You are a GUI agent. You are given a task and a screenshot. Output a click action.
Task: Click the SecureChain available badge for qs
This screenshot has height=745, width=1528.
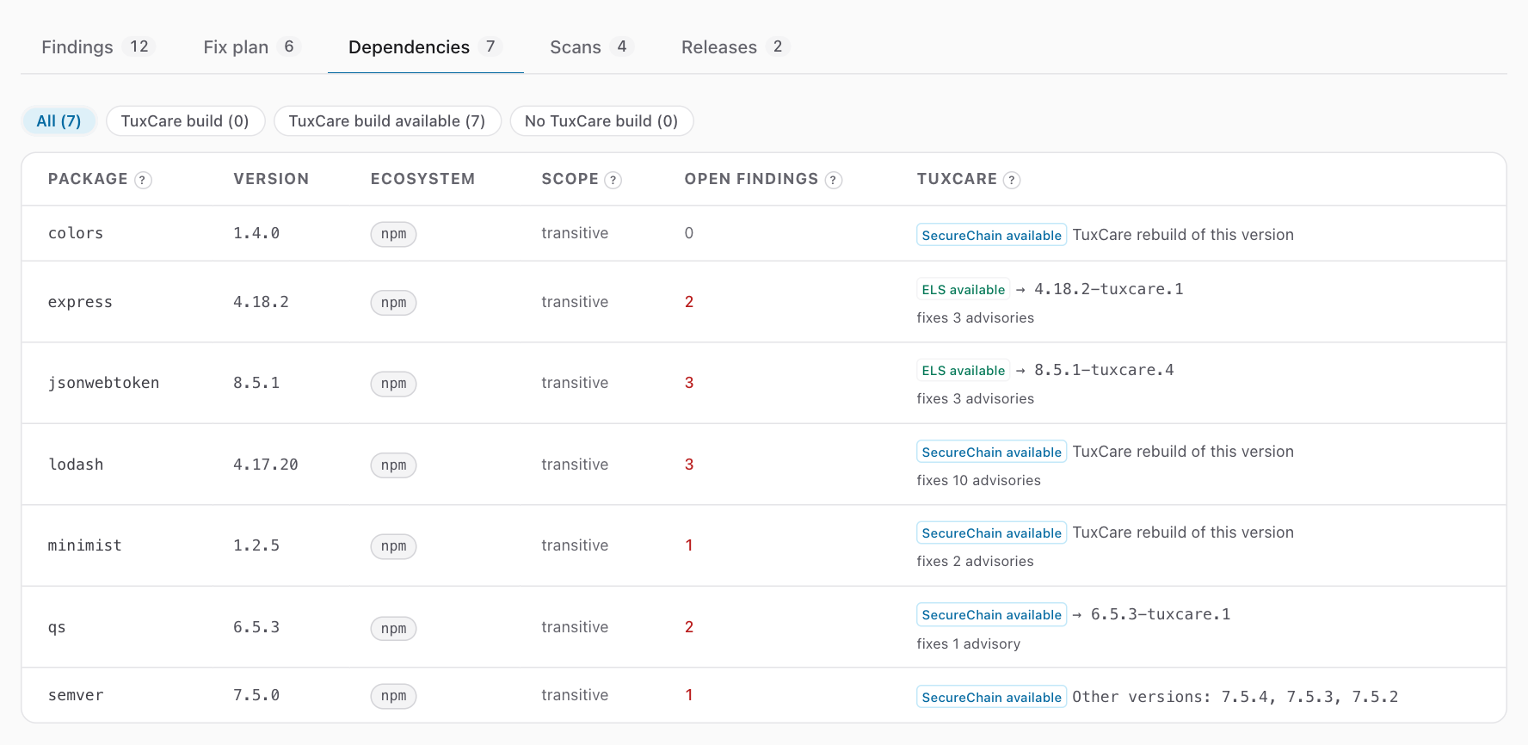991,615
